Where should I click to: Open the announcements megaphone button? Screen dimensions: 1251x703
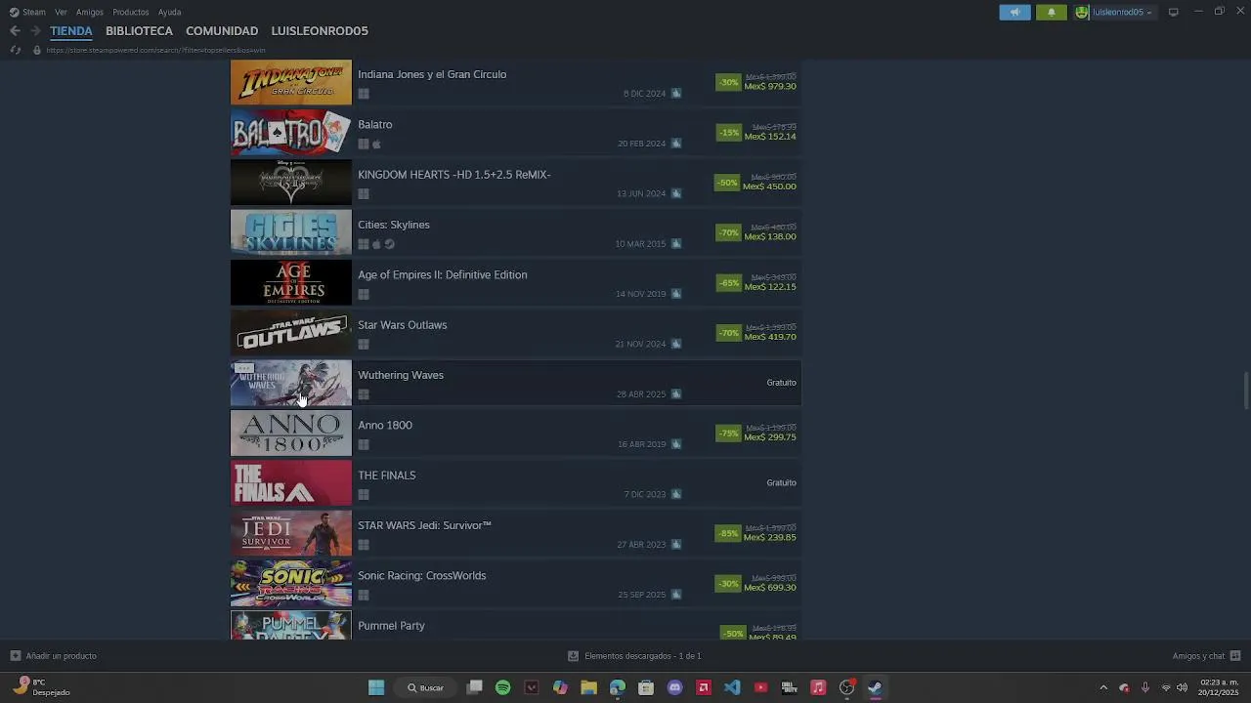point(1014,12)
